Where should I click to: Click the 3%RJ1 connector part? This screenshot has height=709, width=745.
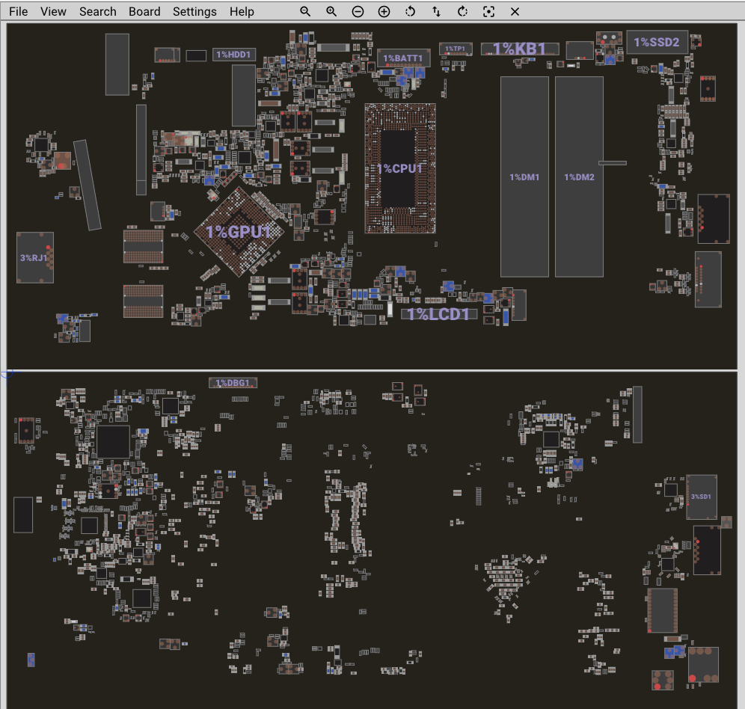[x=34, y=258]
